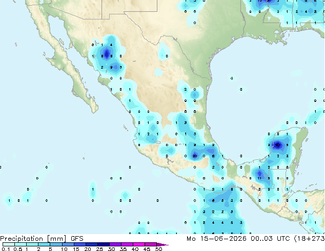The image size is (325, 251).
Task: Click the '0.5' legend scale label
Action: 17,249
